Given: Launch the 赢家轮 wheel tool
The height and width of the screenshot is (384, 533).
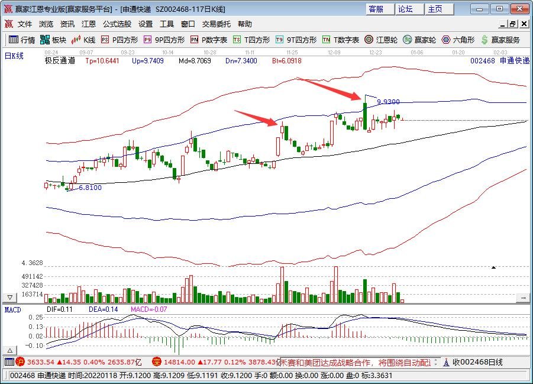Looking at the screenshot, I should tap(419, 40).
